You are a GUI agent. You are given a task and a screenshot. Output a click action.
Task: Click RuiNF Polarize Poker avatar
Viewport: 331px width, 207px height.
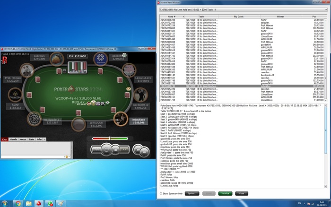click(x=15, y=95)
